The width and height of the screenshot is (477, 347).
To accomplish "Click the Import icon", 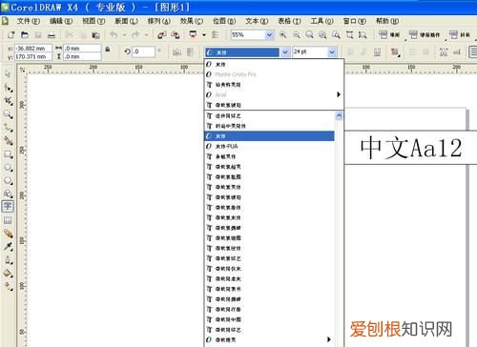I will [161, 34].
